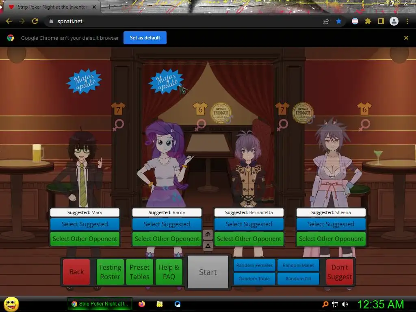416x312 pixels.
Task: Click the red Back button
Action: (x=76, y=272)
